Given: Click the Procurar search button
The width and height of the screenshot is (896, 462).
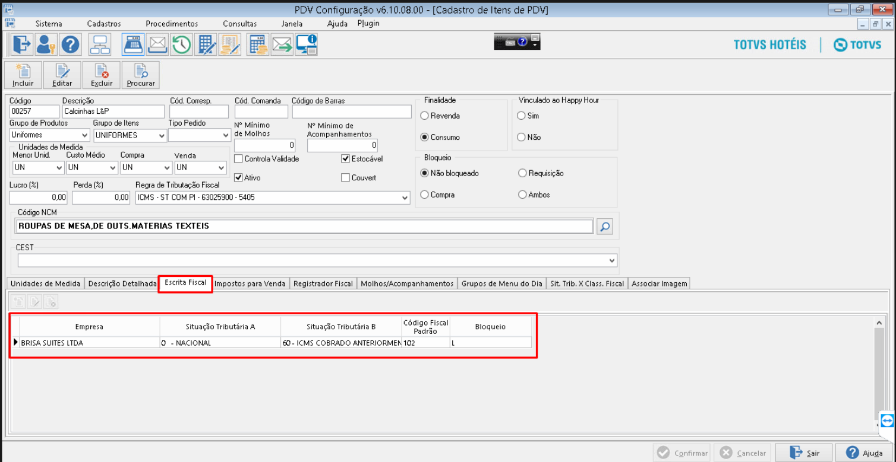Looking at the screenshot, I should pos(141,75).
